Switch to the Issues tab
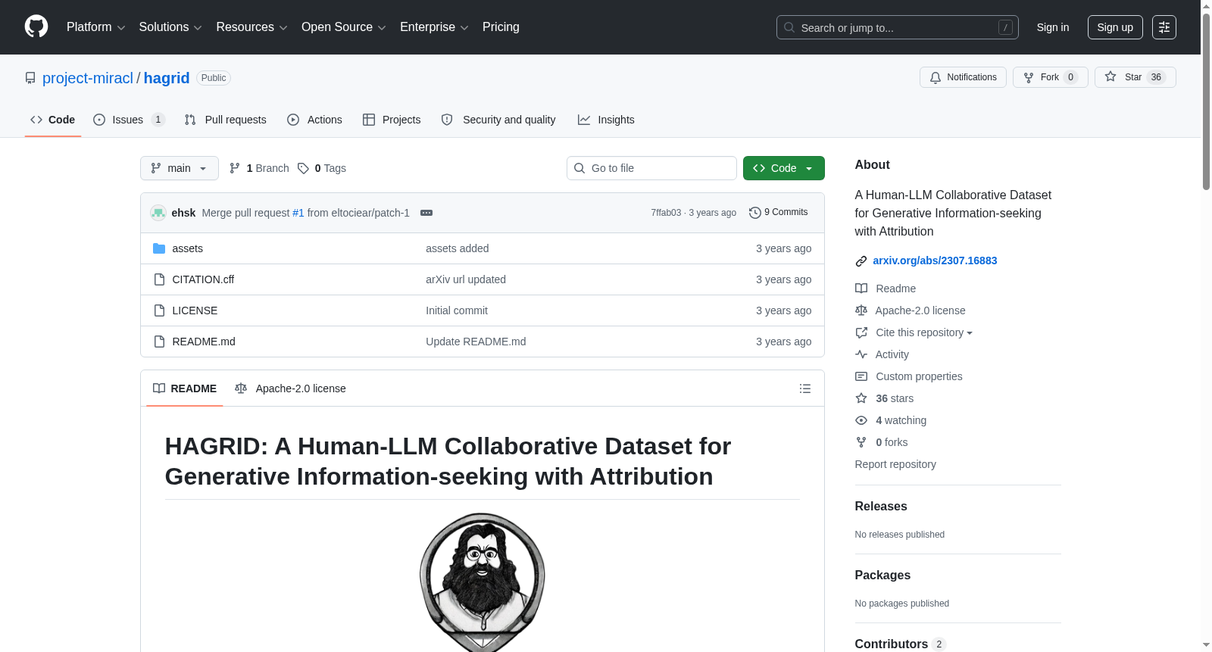This screenshot has width=1212, height=652. coord(128,120)
